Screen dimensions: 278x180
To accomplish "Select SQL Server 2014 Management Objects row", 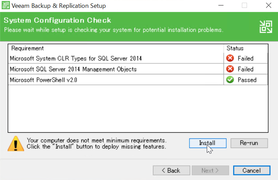I will coord(138,69).
